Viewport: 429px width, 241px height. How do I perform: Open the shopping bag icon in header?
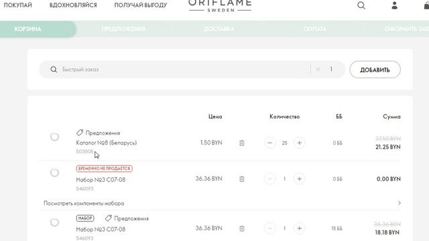[x=426, y=5]
